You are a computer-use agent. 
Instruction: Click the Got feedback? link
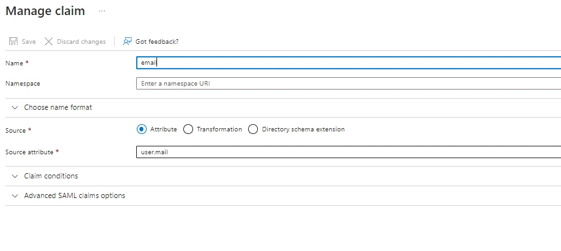pos(156,42)
